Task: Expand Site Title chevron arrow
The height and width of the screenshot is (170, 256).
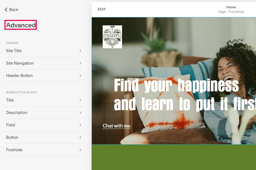Action: point(80,51)
